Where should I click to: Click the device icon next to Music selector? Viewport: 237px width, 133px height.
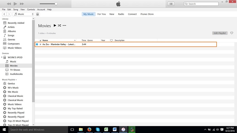tap(38, 14)
